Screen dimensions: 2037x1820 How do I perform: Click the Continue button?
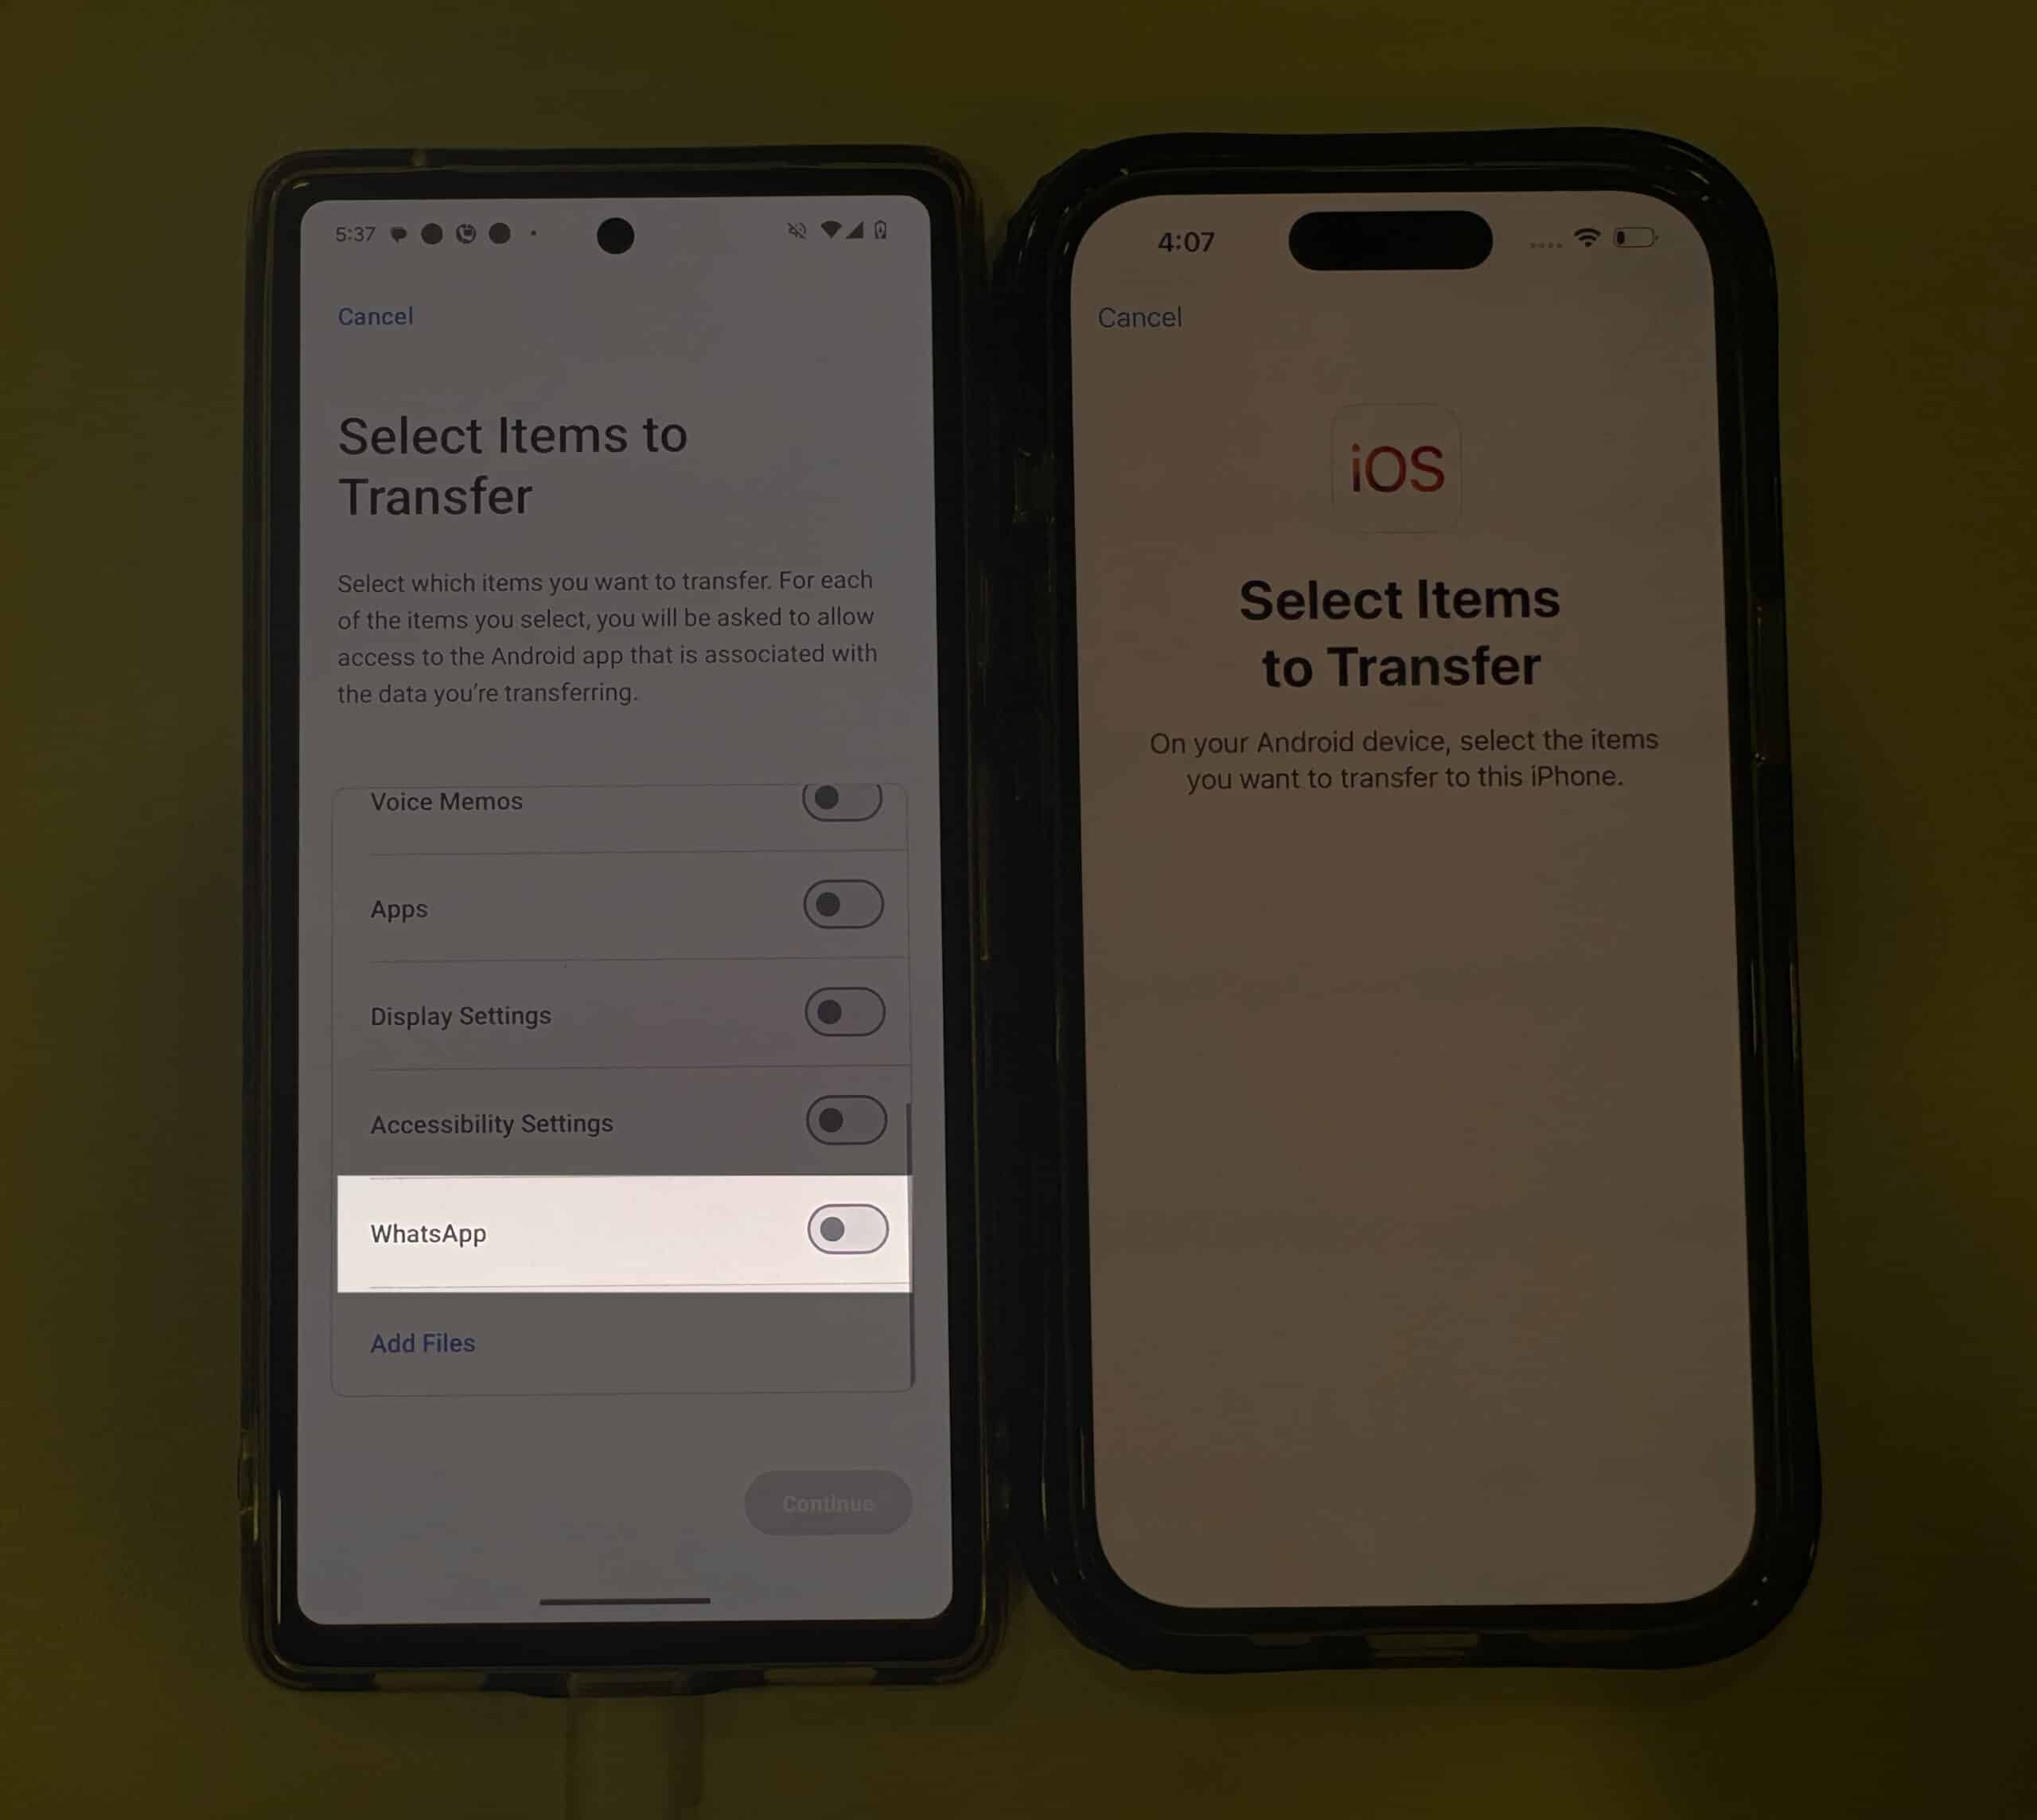pyautogui.click(x=825, y=1502)
